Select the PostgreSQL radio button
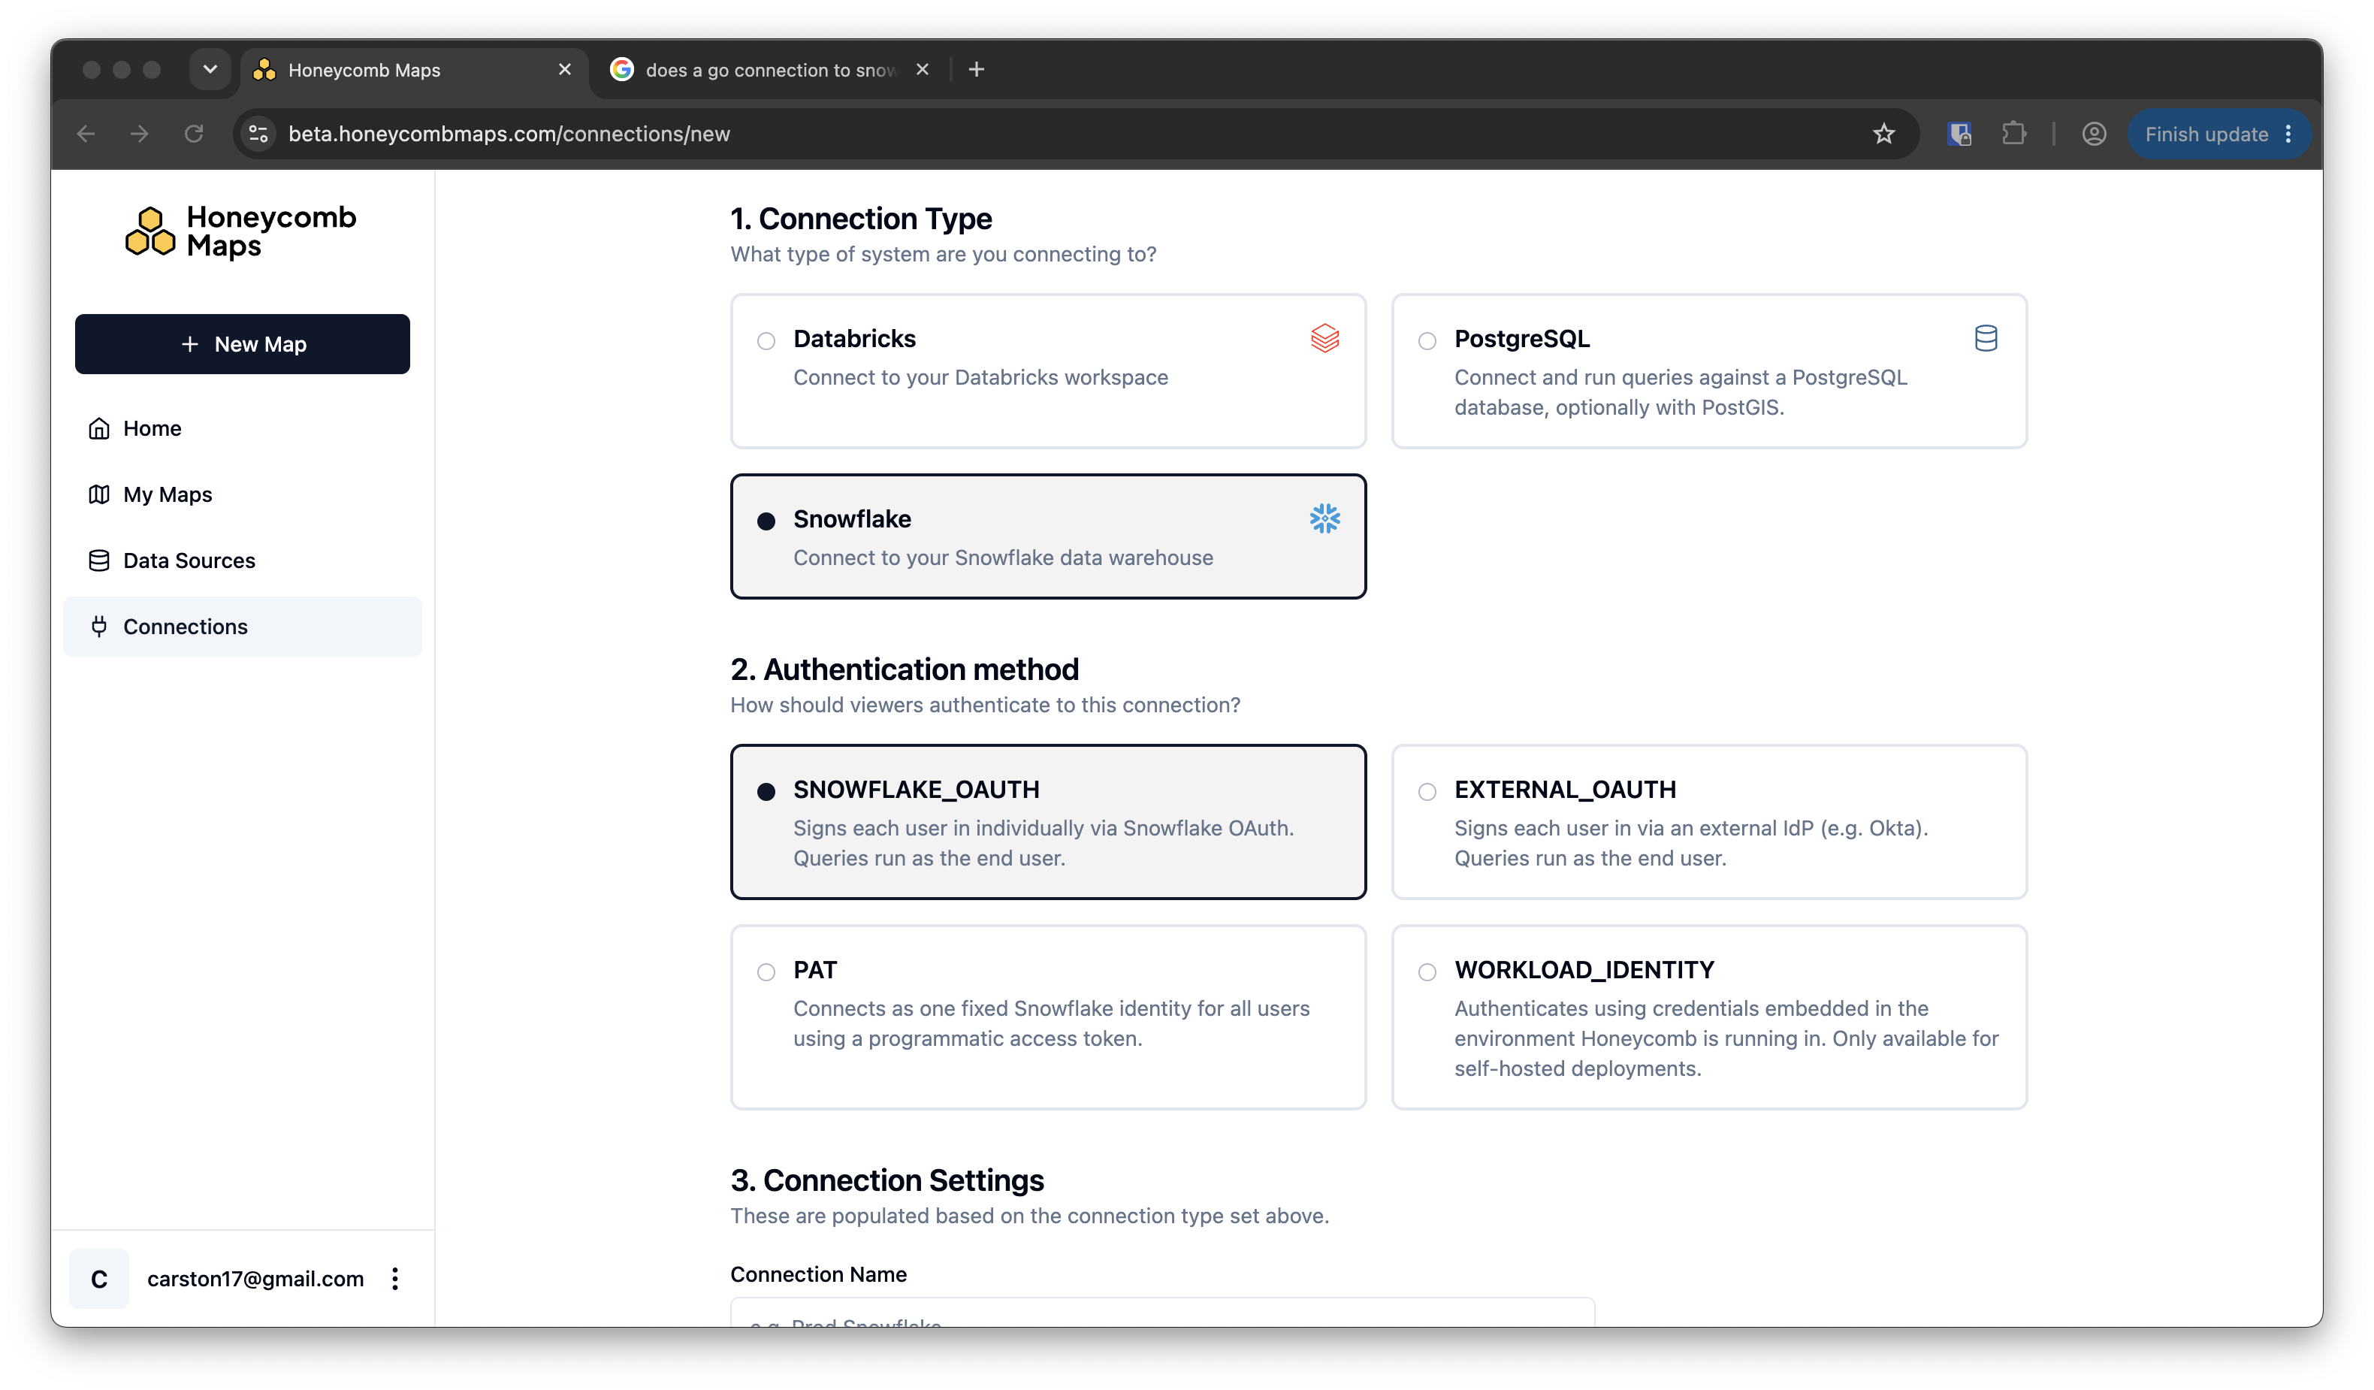The height and width of the screenshot is (1390, 2374). click(x=1427, y=340)
